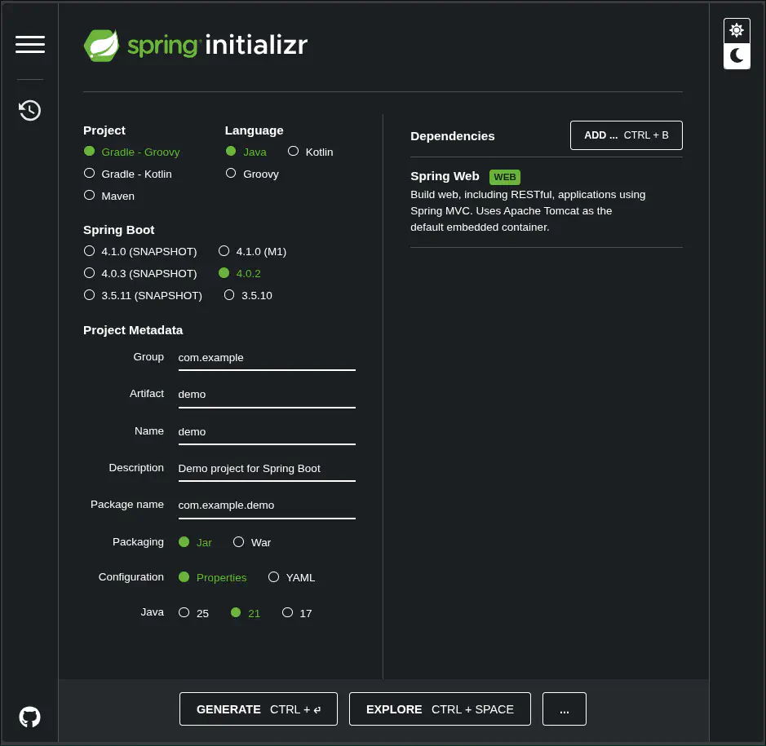Click the EXPLORE button

coord(440,708)
